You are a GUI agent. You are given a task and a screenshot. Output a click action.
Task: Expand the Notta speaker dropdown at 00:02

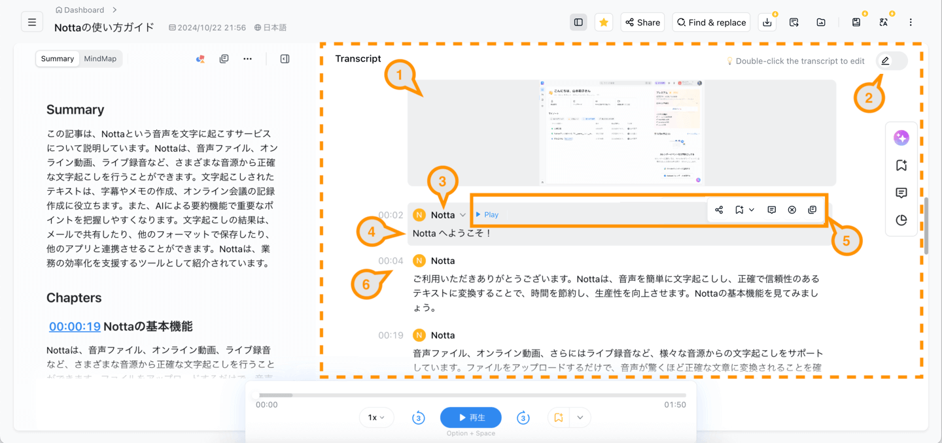click(x=462, y=215)
